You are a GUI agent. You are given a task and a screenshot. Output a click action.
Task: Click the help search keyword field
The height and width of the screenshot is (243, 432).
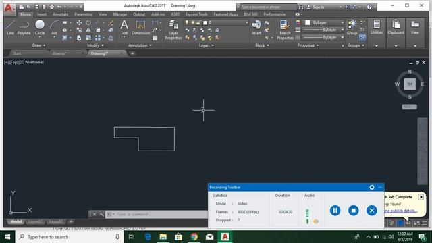tap(269, 7)
